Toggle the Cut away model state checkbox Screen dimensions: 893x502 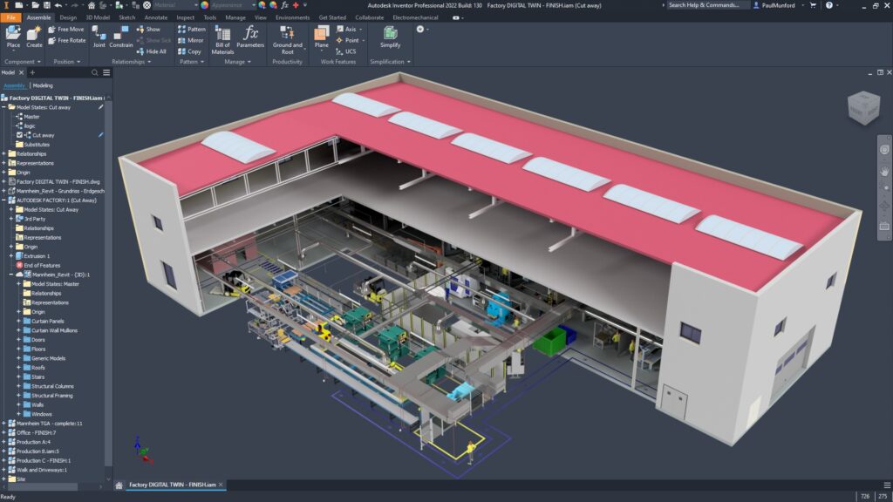pos(19,135)
